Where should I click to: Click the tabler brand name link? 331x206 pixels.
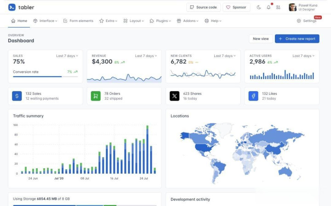tap(26, 7)
